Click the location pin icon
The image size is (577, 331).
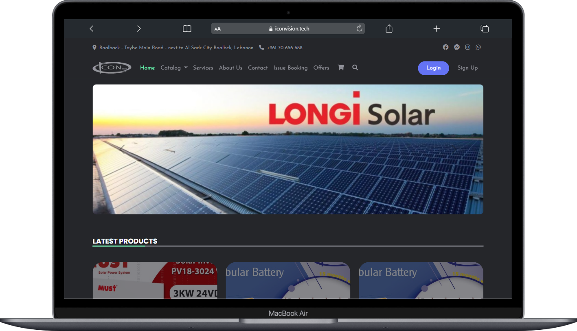94,48
